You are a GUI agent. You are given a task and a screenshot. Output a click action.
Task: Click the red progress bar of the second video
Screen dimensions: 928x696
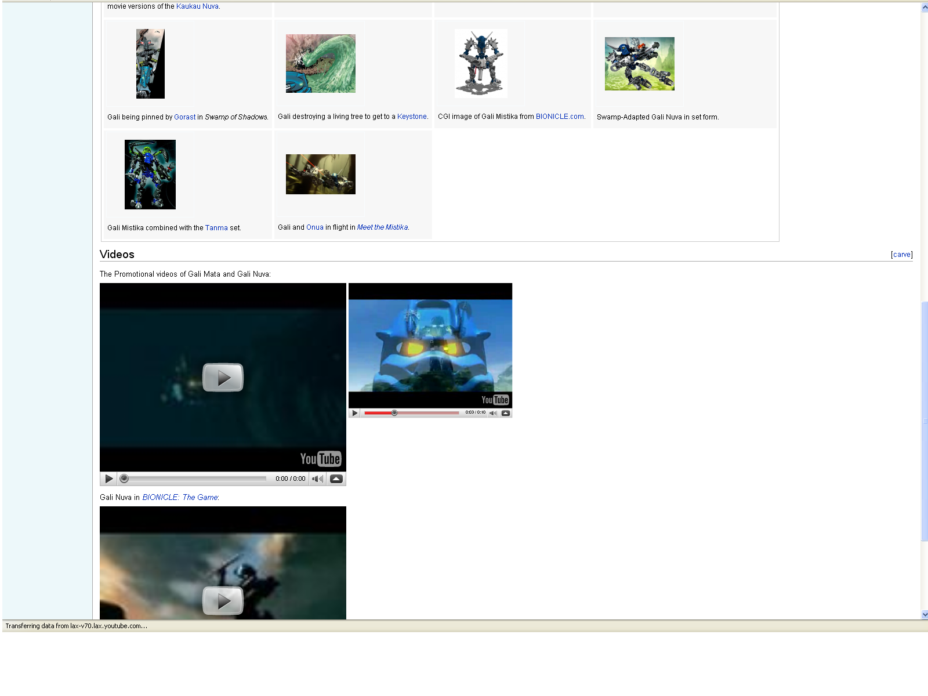point(377,413)
